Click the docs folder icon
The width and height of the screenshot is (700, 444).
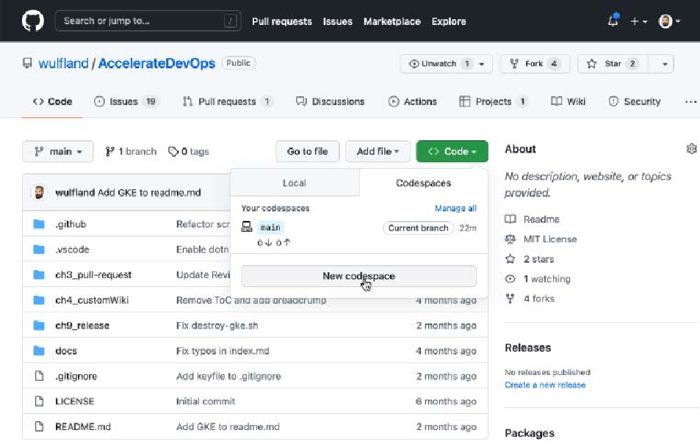[x=39, y=351]
